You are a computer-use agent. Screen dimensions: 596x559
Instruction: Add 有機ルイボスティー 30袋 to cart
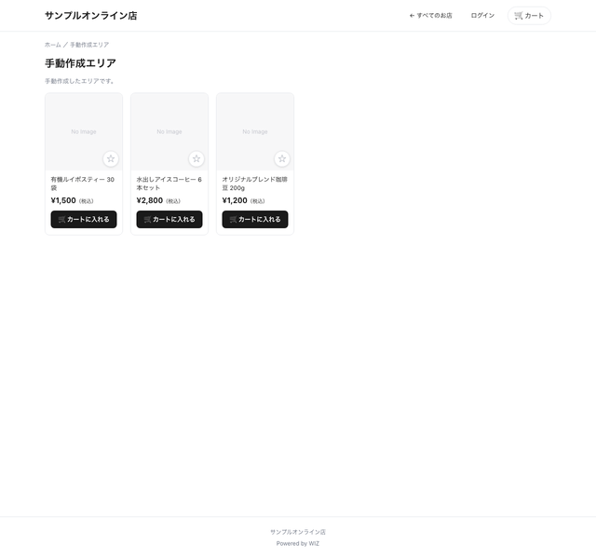84,220
